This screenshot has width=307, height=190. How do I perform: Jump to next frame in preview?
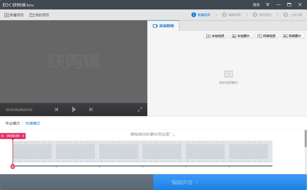91,109
